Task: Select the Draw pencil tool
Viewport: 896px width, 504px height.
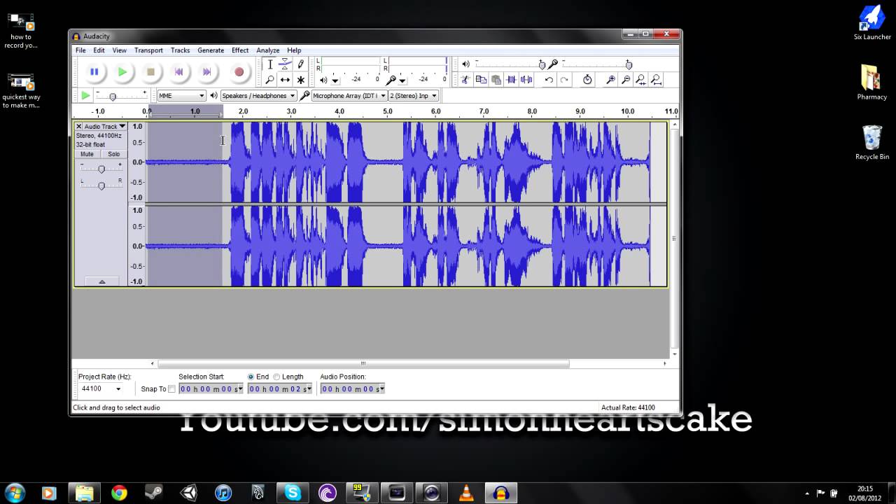Action: pos(301,64)
